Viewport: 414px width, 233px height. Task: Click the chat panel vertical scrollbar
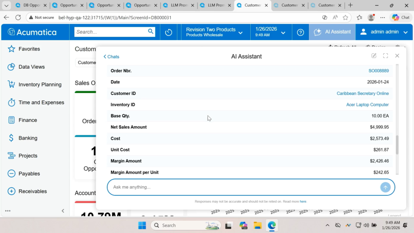click(397, 145)
